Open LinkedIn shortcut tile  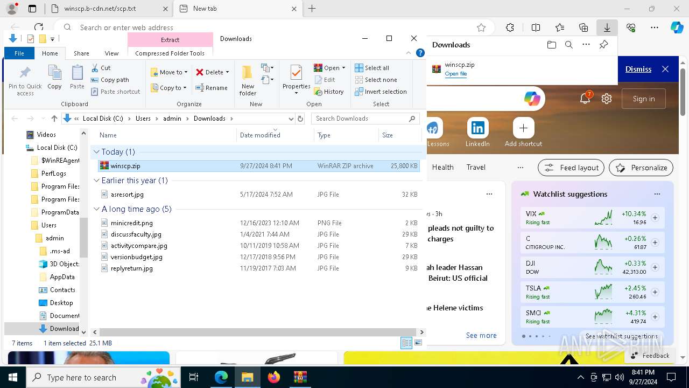coord(477,133)
